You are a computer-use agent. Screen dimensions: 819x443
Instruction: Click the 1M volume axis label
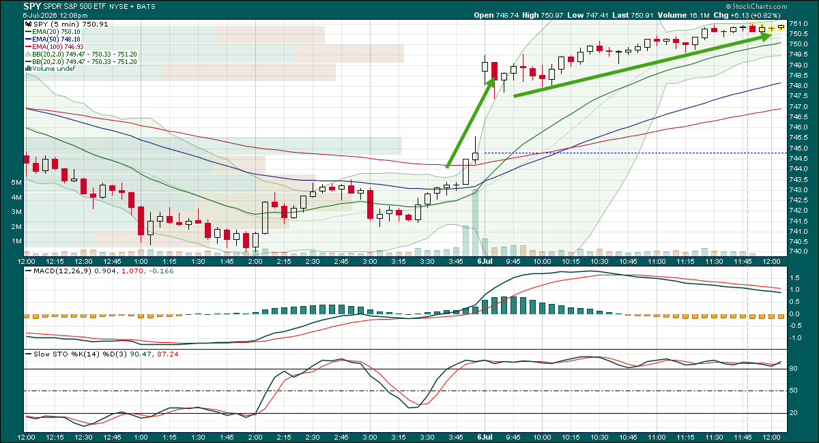16,241
